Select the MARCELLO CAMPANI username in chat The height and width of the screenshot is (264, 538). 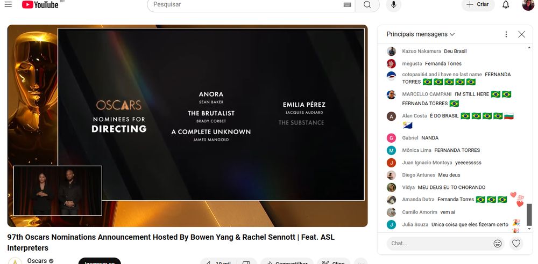[427, 94]
